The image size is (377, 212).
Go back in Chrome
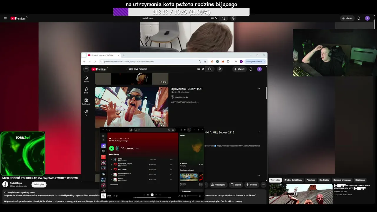click(x=84, y=62)
